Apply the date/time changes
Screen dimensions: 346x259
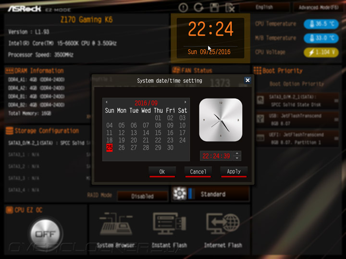click(234, 172)
